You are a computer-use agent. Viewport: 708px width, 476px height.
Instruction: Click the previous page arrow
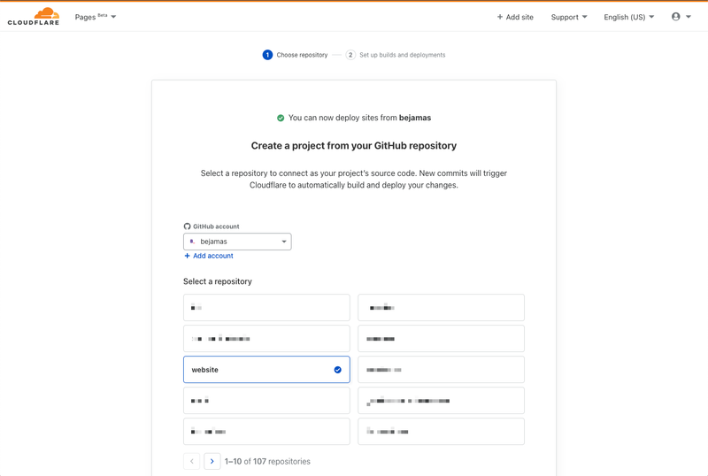[191, 461]
